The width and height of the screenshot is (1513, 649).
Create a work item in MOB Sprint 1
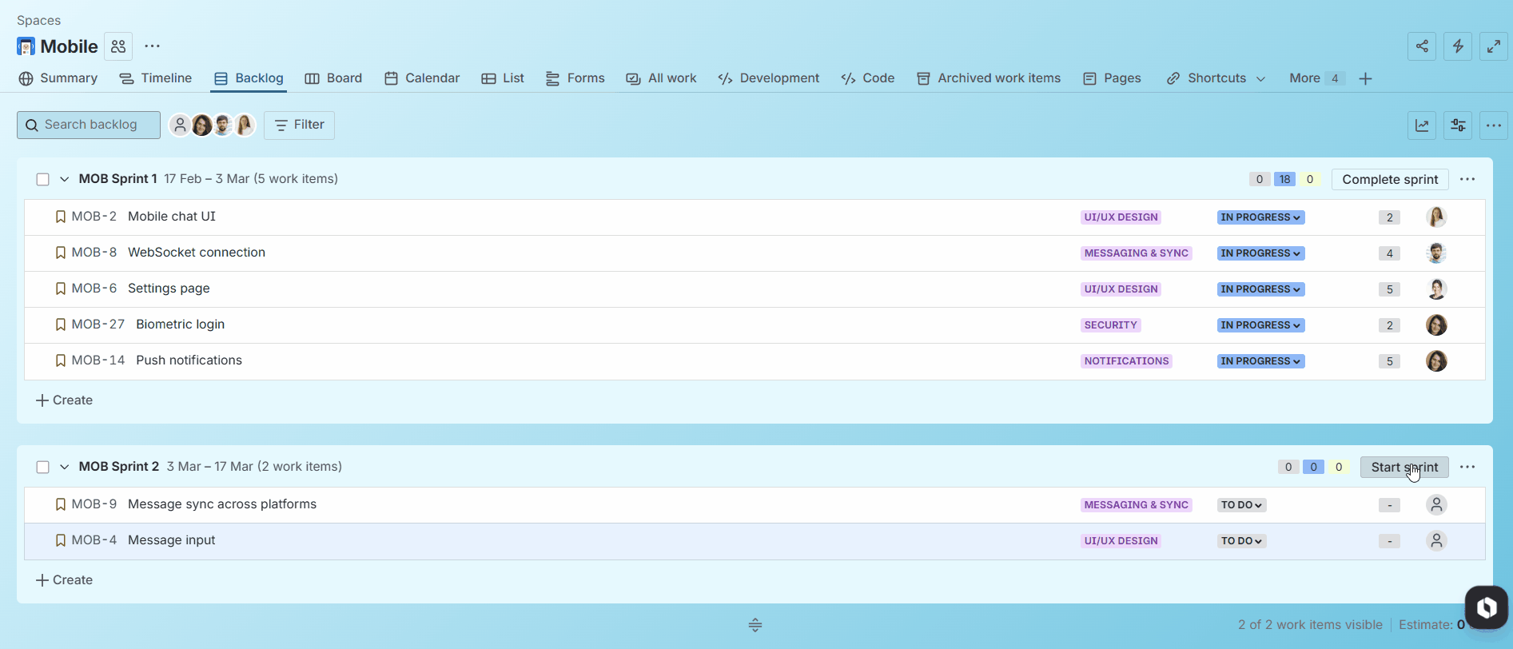point(65,400)
